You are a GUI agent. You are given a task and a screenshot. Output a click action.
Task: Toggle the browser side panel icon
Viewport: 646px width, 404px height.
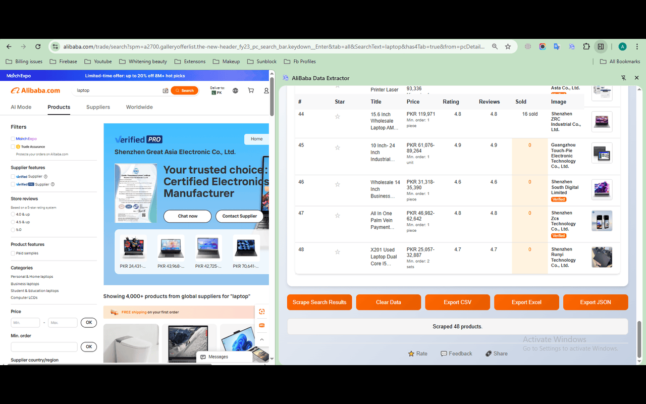[x=601, y=46]
